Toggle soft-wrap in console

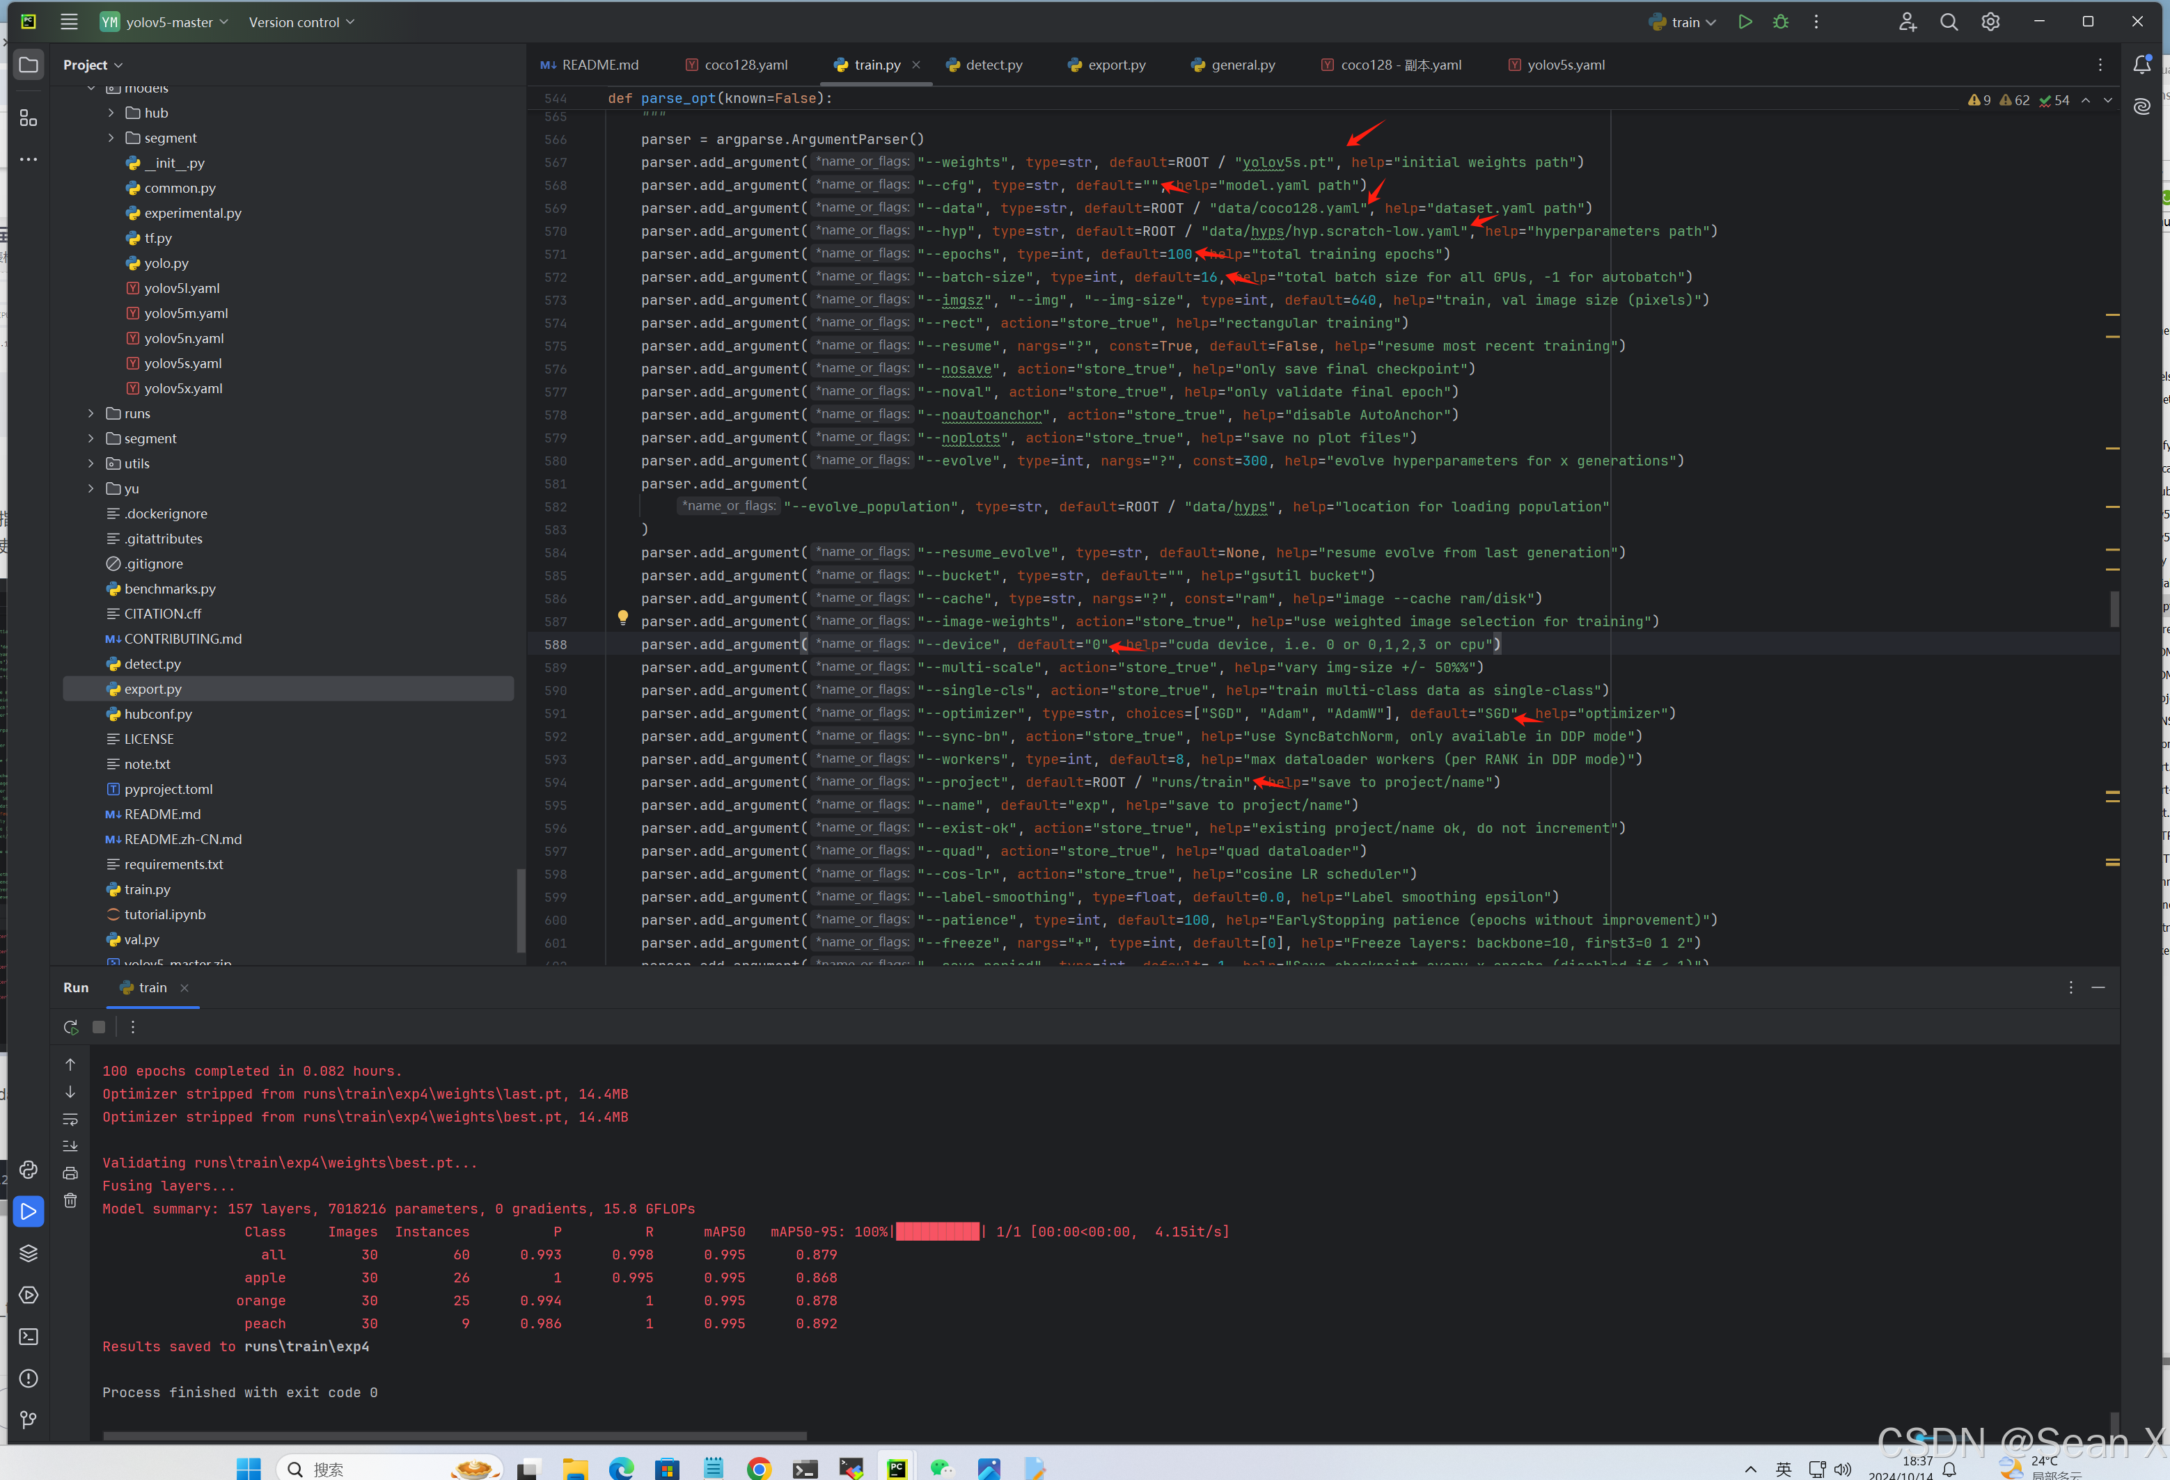70,1119
